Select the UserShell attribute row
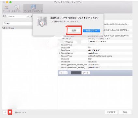 tap(95, 62)
